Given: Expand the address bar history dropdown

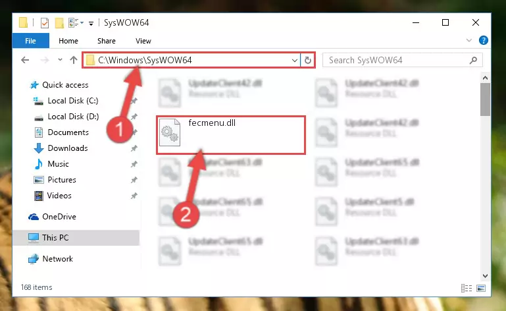Looking at the screenshot, I should tap(295, 61).
